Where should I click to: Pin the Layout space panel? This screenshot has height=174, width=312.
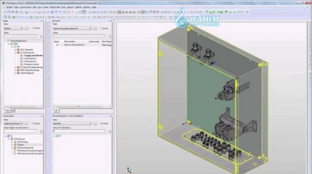tap(41, 116)
